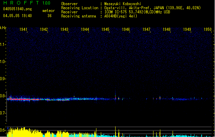Click the yellow signal-level bars under 1941
This screenshot has height=137, width=215.
(25, 132)
